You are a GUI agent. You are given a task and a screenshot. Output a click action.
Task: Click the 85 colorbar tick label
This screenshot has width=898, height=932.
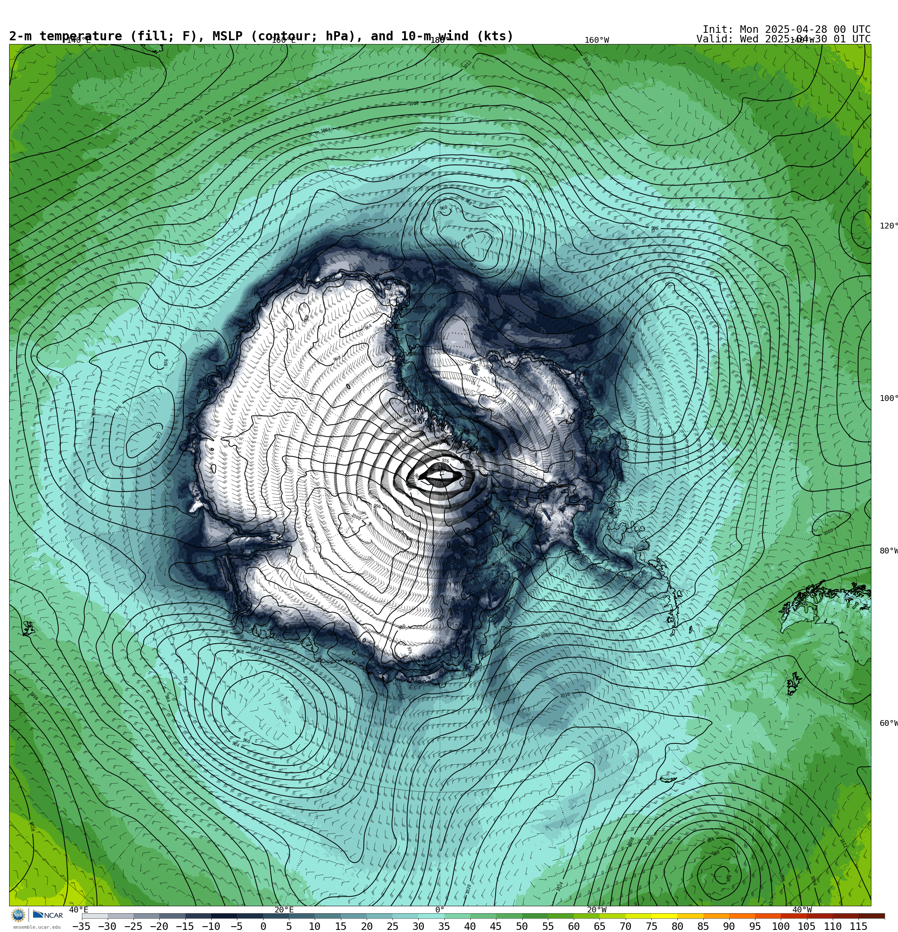(703, 926)
